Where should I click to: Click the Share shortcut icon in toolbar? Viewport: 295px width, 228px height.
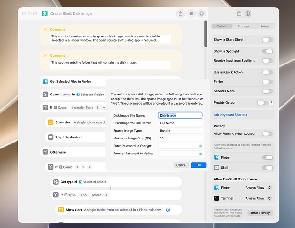pos(180,14)
